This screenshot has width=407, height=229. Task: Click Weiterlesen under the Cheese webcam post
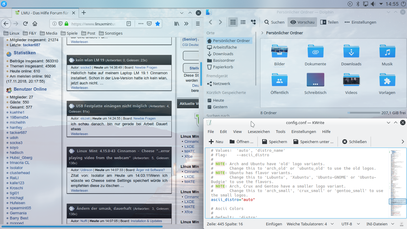pyautogui.click(x=79, y=191)
